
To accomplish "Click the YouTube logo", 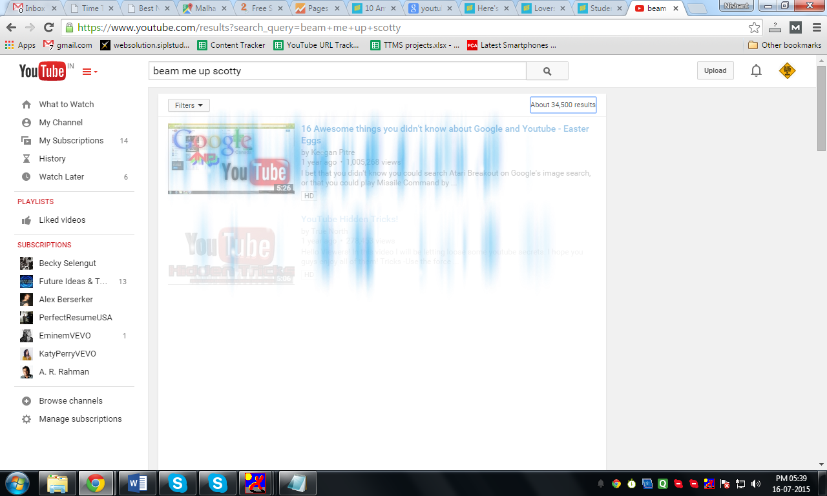I will tap(43, 71).
